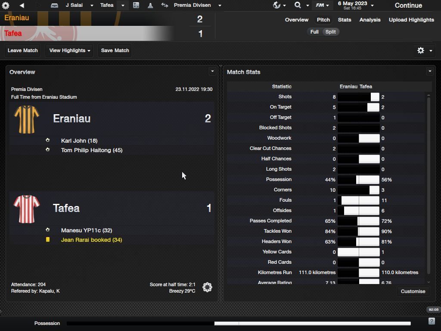Open the Match Stats panel dropdown arrow

click(429, 71)
